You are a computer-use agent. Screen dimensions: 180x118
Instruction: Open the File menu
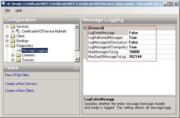(x=7, y=10)
